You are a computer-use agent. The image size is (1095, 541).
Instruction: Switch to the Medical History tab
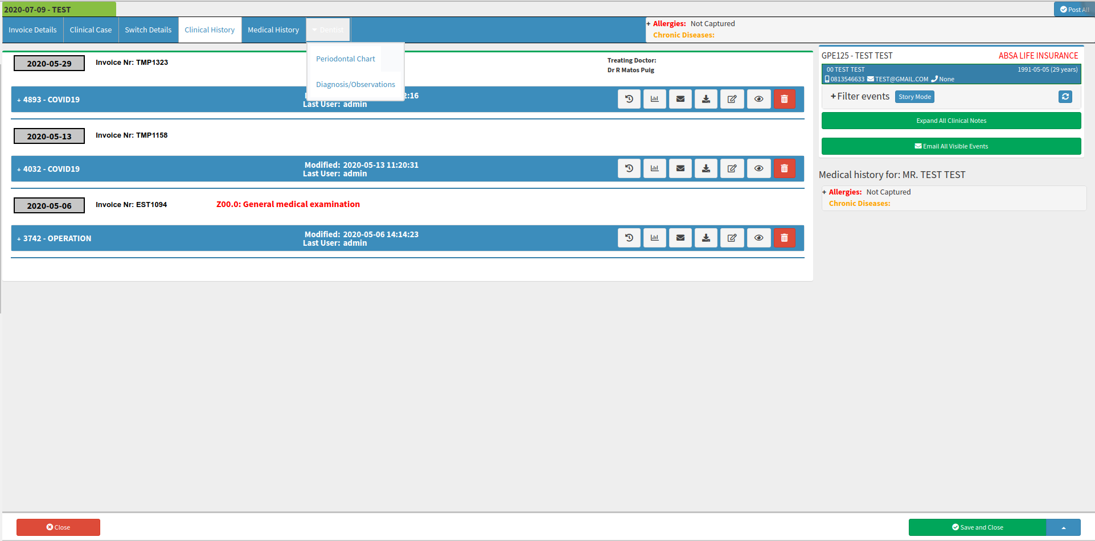tap(273, 30)
